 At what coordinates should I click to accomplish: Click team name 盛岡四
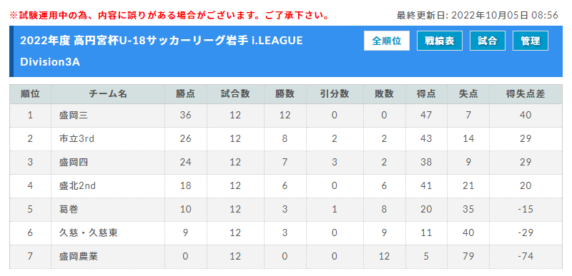coord(74,163)
